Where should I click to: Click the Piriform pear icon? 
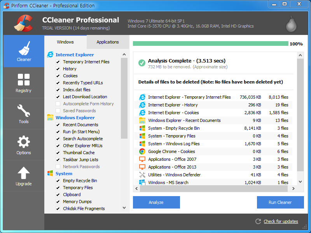(x=291, y=24)
